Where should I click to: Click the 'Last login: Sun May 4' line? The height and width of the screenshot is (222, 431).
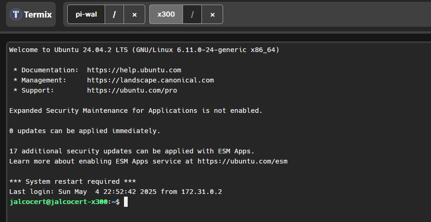pos(115,192)
